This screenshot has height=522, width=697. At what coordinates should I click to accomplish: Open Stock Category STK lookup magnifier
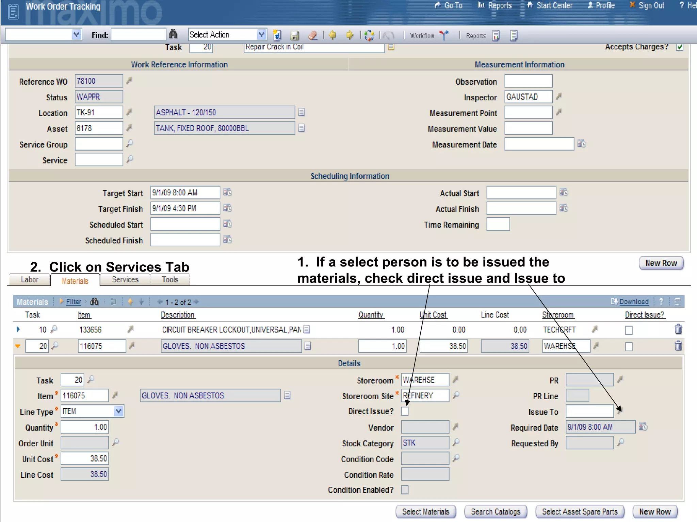coord(456,442)
